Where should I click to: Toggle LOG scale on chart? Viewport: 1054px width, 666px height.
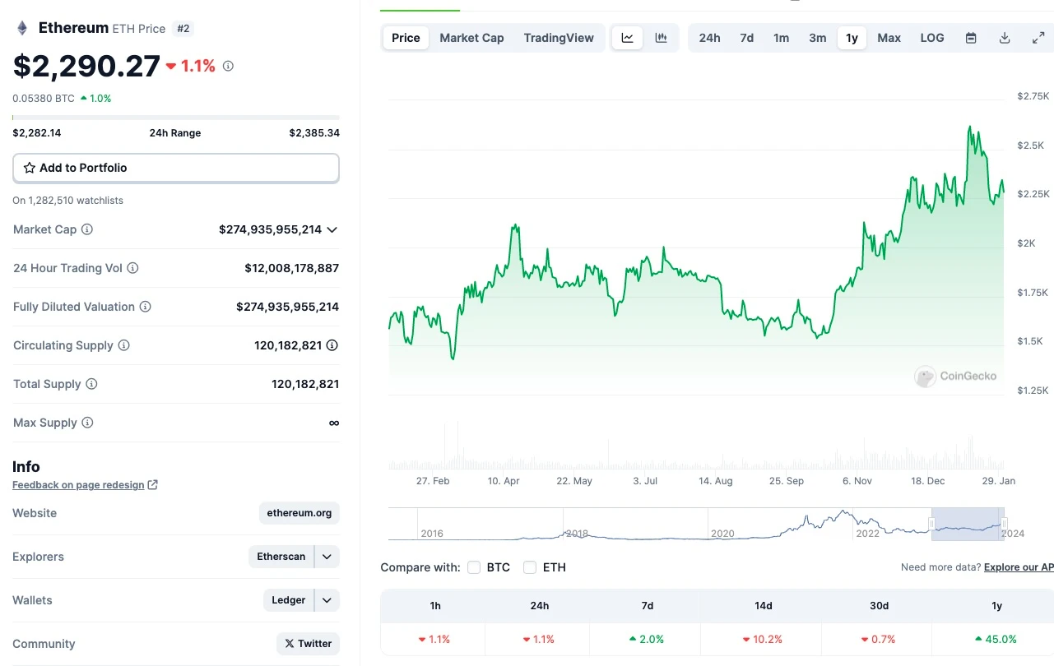(932, 38)
